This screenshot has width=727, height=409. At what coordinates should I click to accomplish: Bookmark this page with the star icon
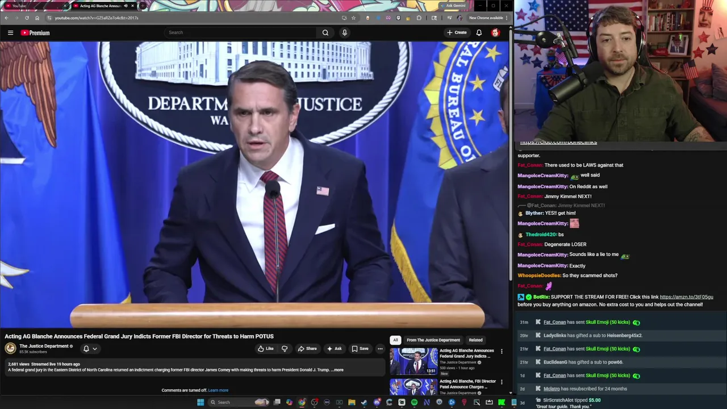[x=353, y=18]
